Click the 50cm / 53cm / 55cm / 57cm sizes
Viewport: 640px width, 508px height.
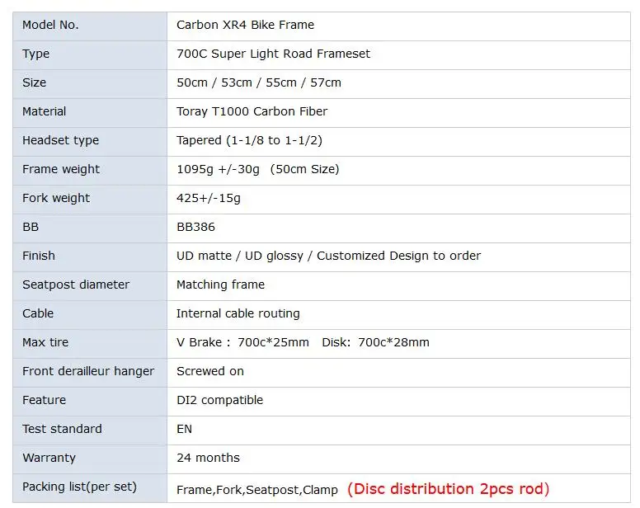pyautogui.click(x=259, y=82)
